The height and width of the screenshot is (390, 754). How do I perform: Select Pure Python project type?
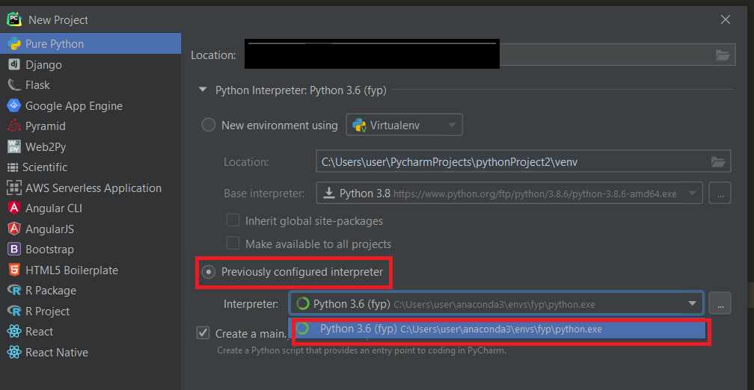54,44
